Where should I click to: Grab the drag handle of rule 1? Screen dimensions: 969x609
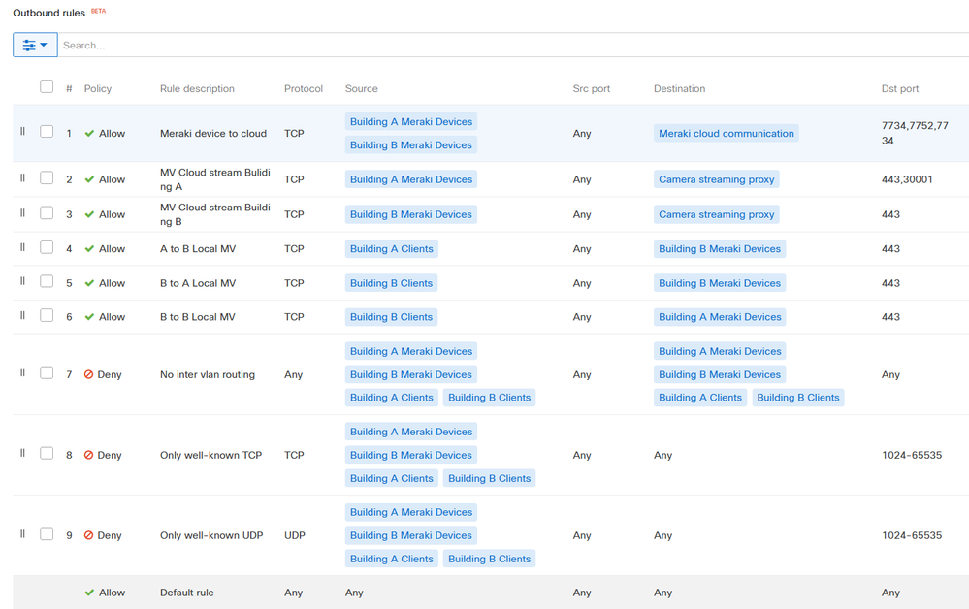23,132
